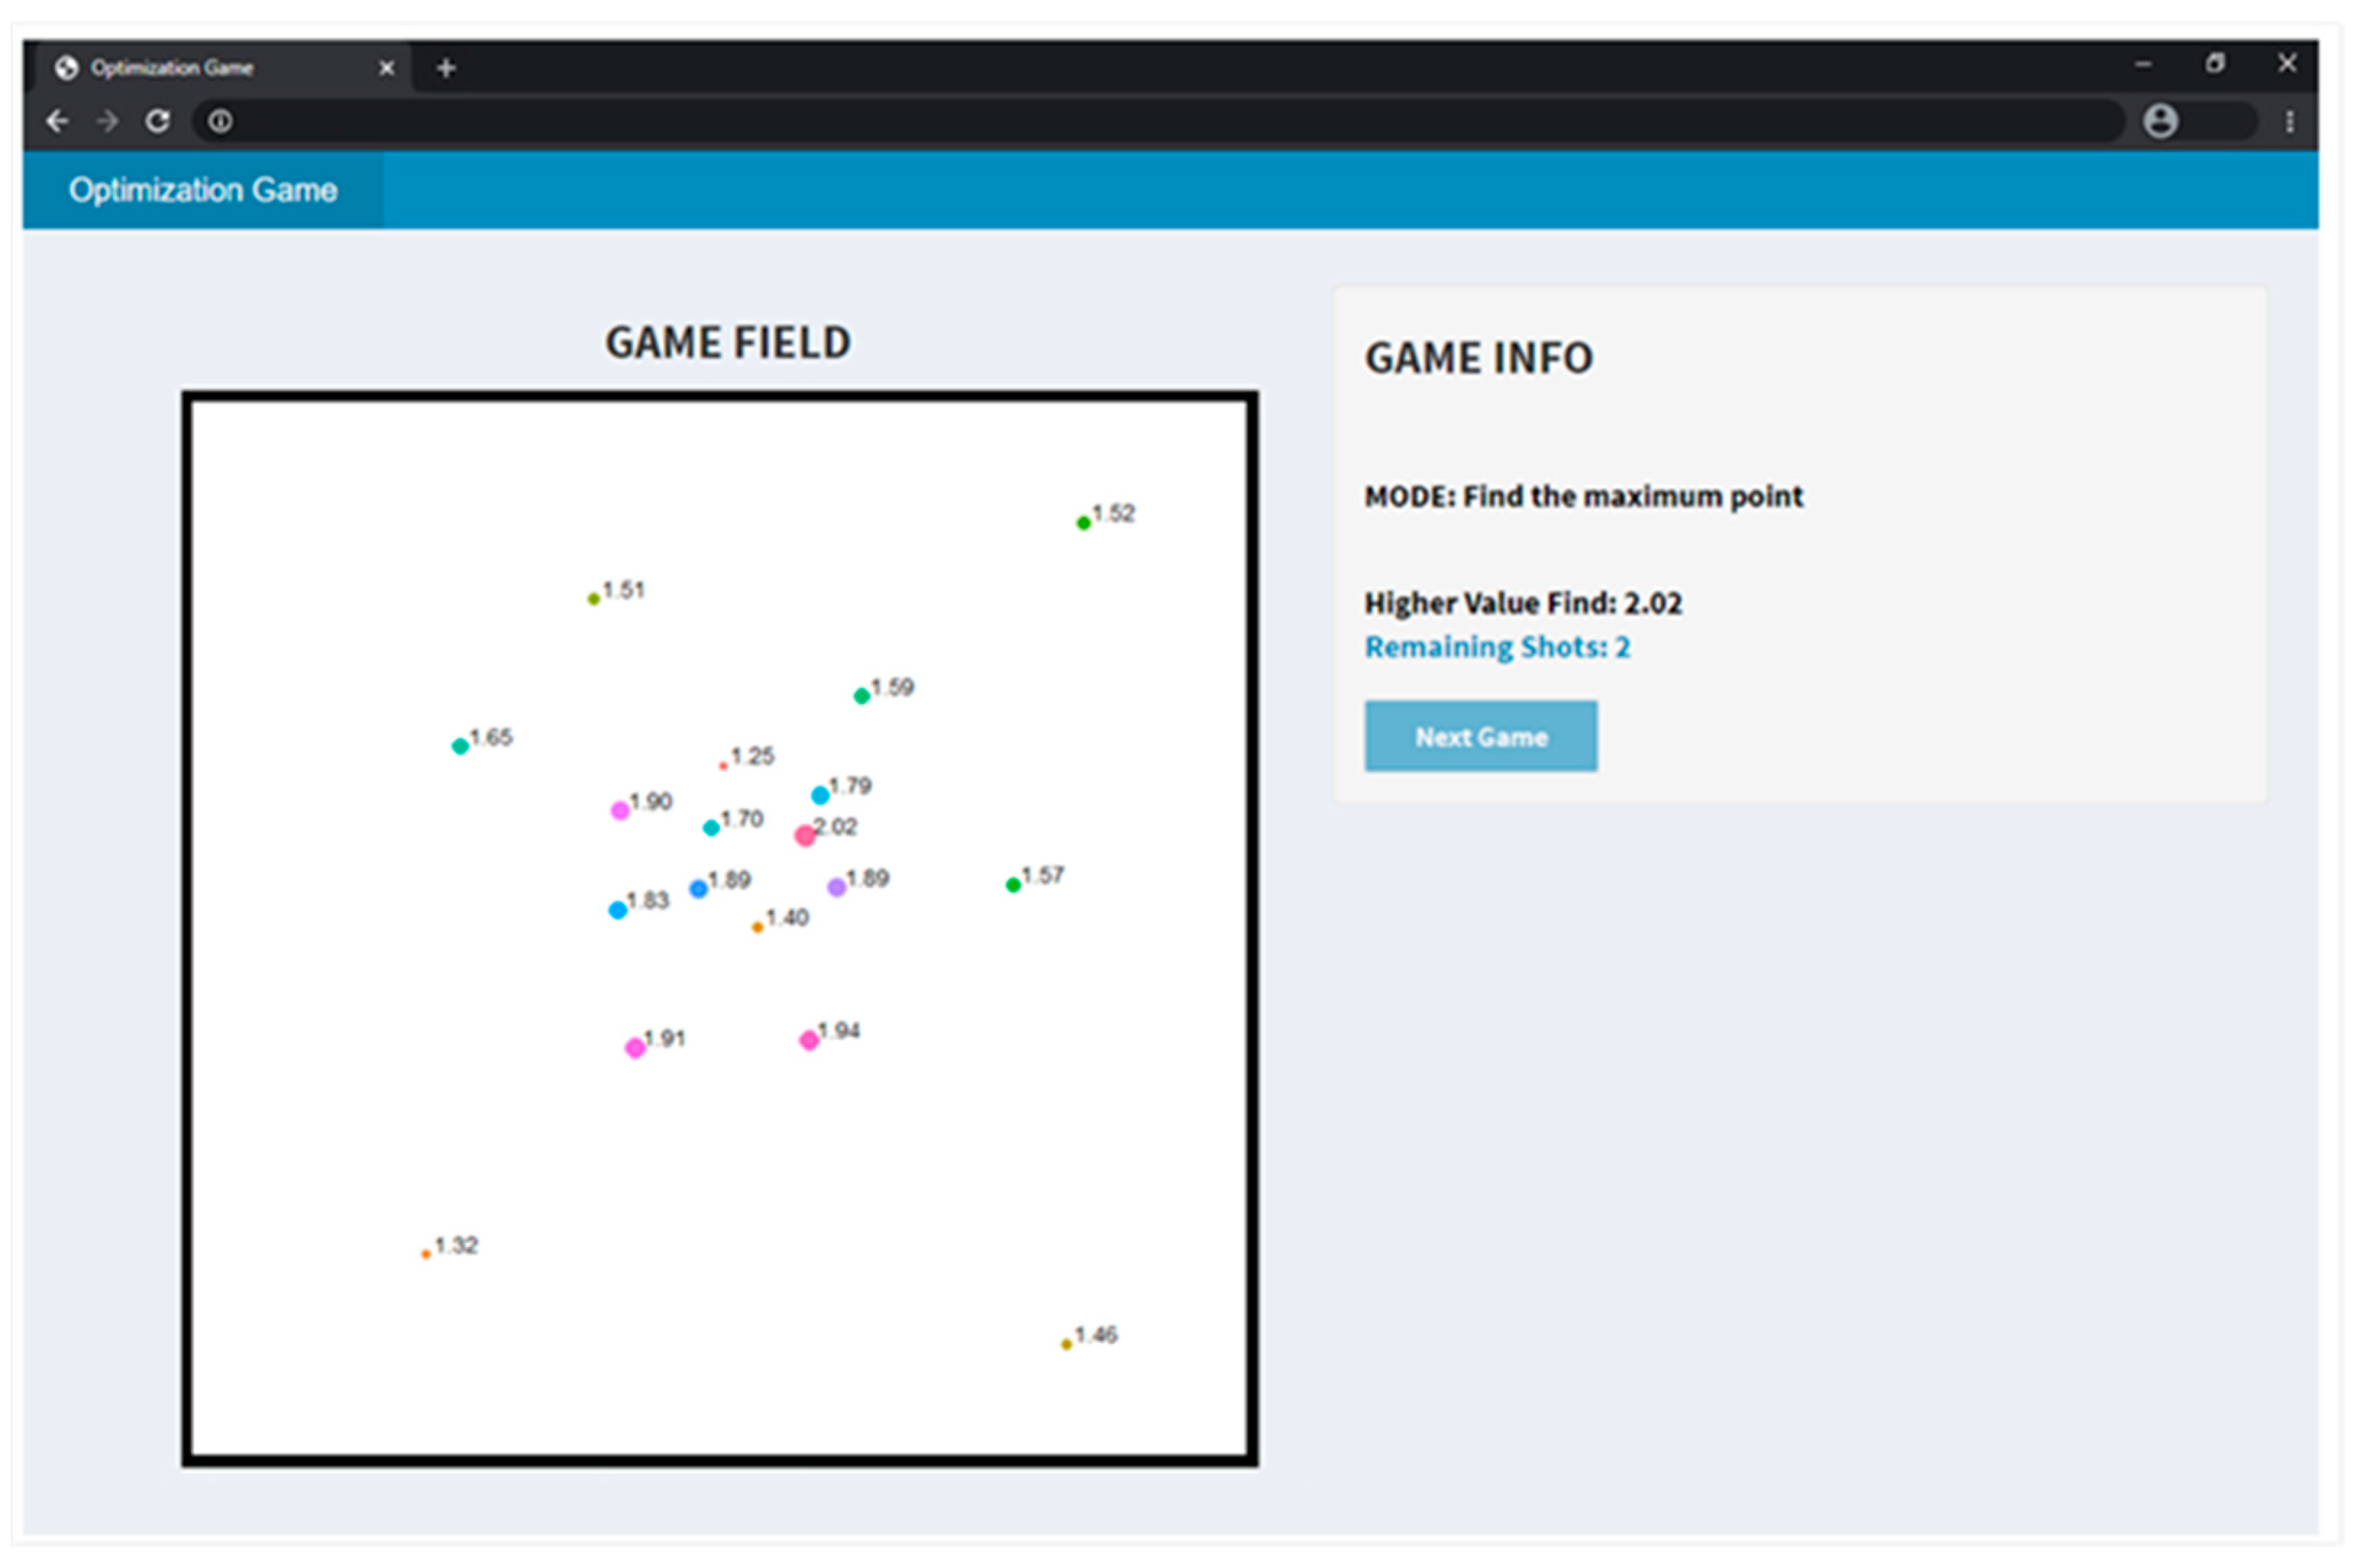Viewport: 2361px width, 1562px height.
Task: Click the browser forward arrow
Action: tap(108, 122)
